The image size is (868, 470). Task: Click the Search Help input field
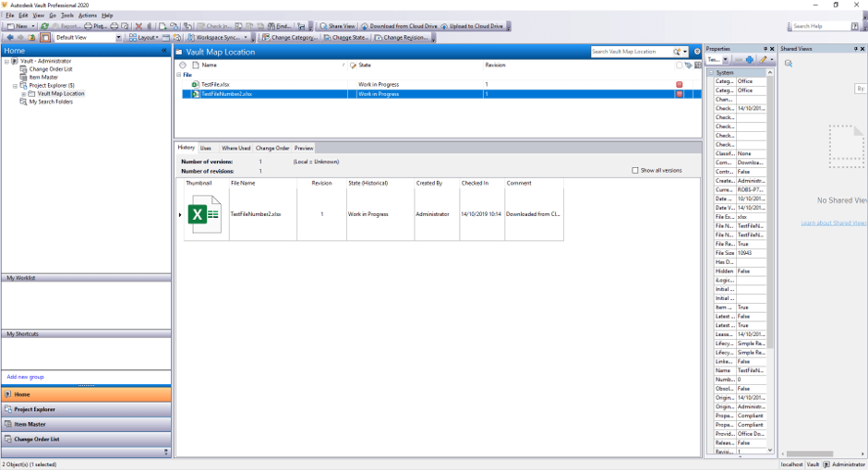point(822,26)
